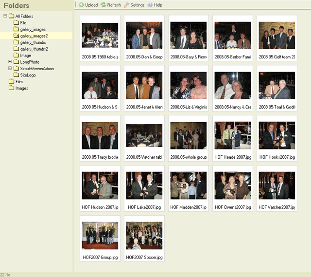311x277 pixels.
Task: Click the Files folder icon
Action: coord(12,81)
